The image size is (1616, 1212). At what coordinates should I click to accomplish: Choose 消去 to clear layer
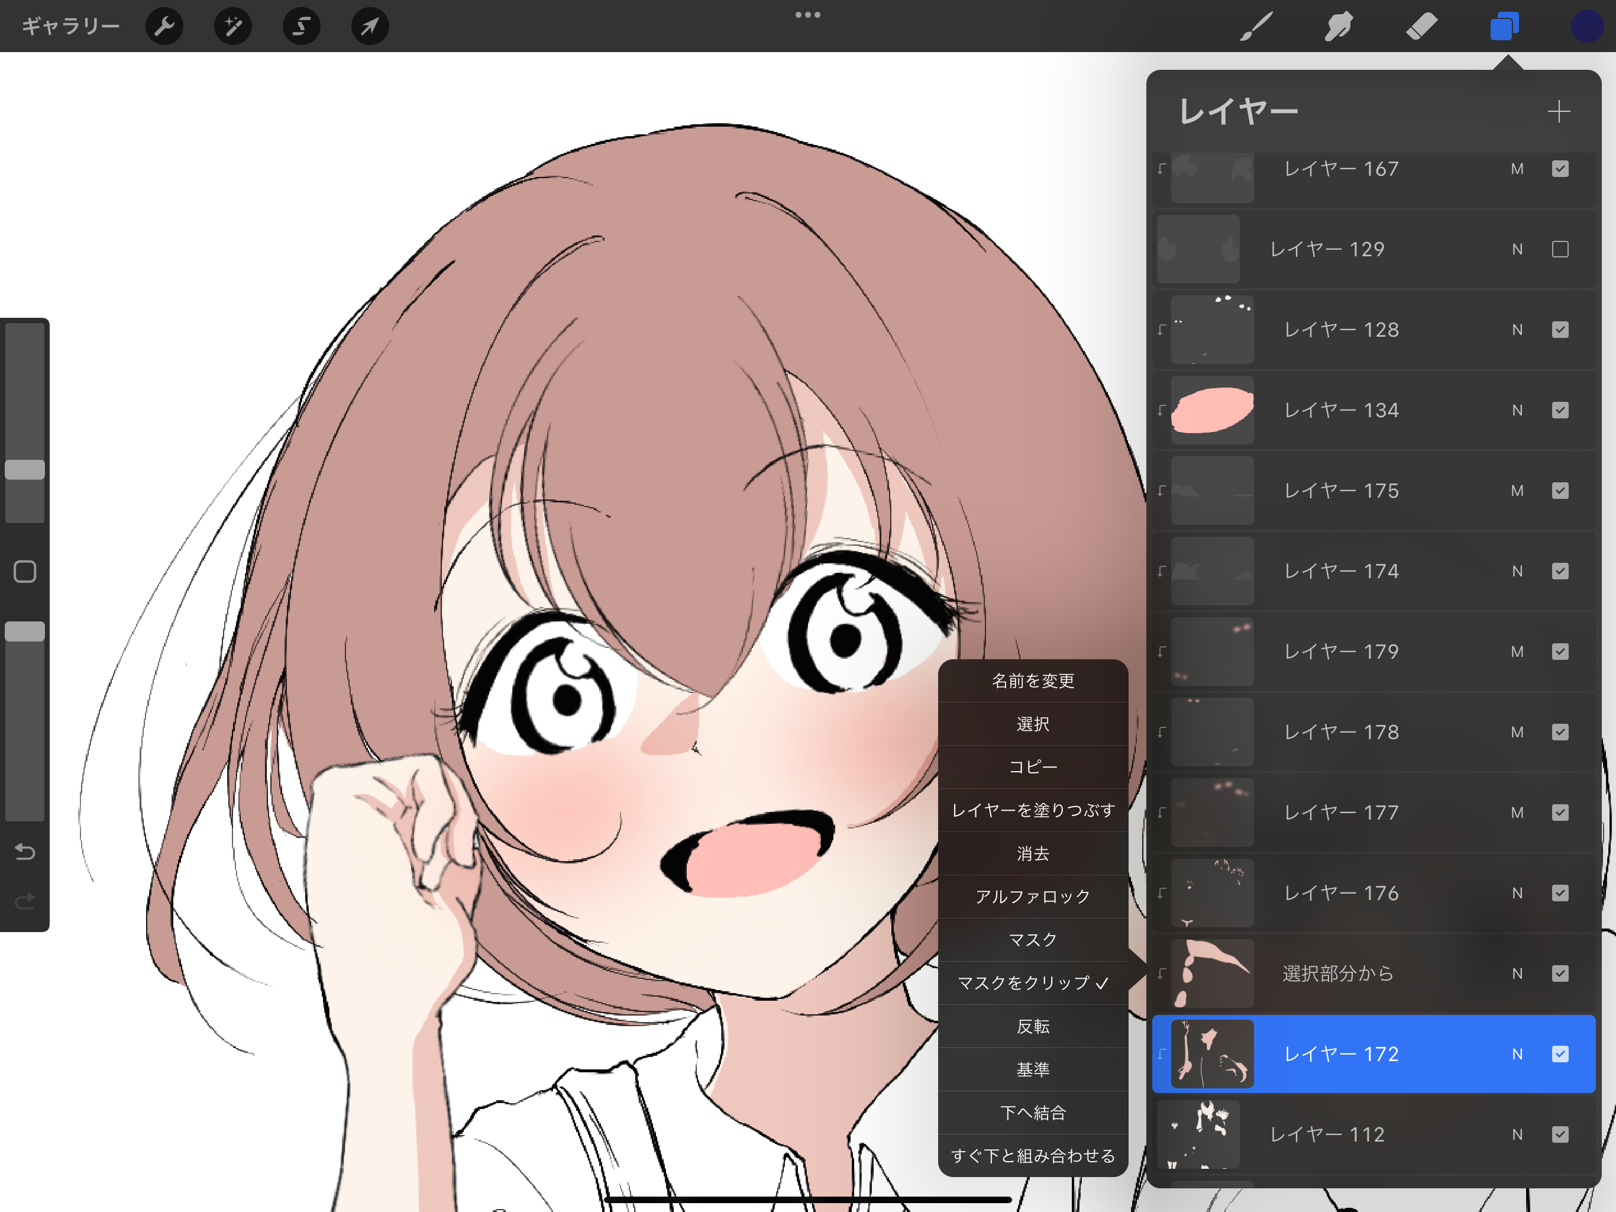[x=1033, y=853]
